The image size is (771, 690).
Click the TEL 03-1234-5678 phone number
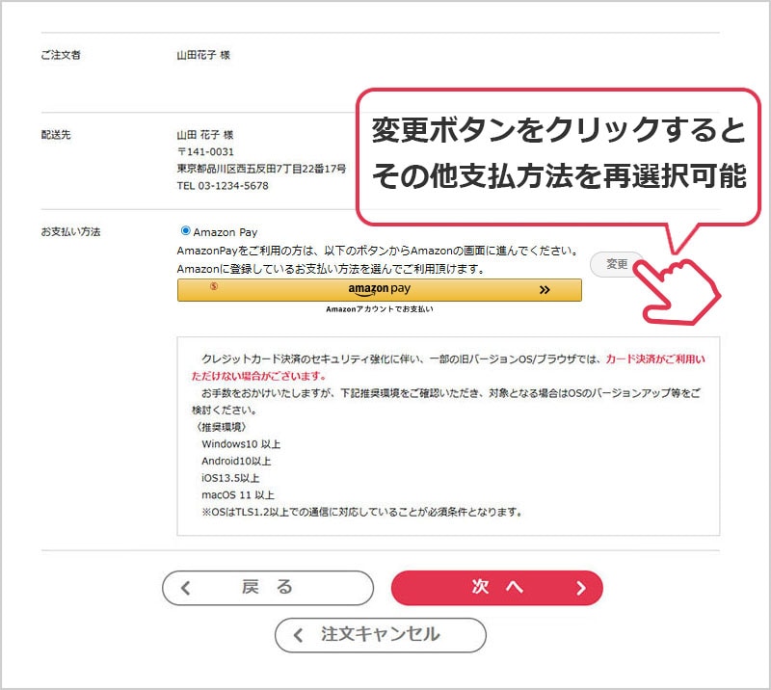(x=223, y=186)
